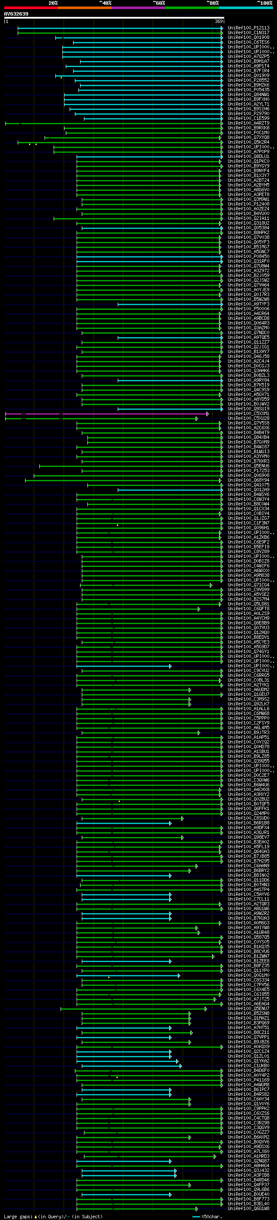This screenshot has width=277, height=1220.
Task: Open hit UniRef100_Q01908
Action: click(x=248, y=37)
